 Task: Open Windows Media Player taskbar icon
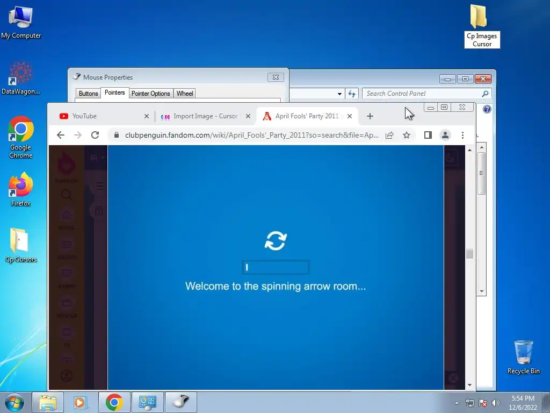[81, 402]
